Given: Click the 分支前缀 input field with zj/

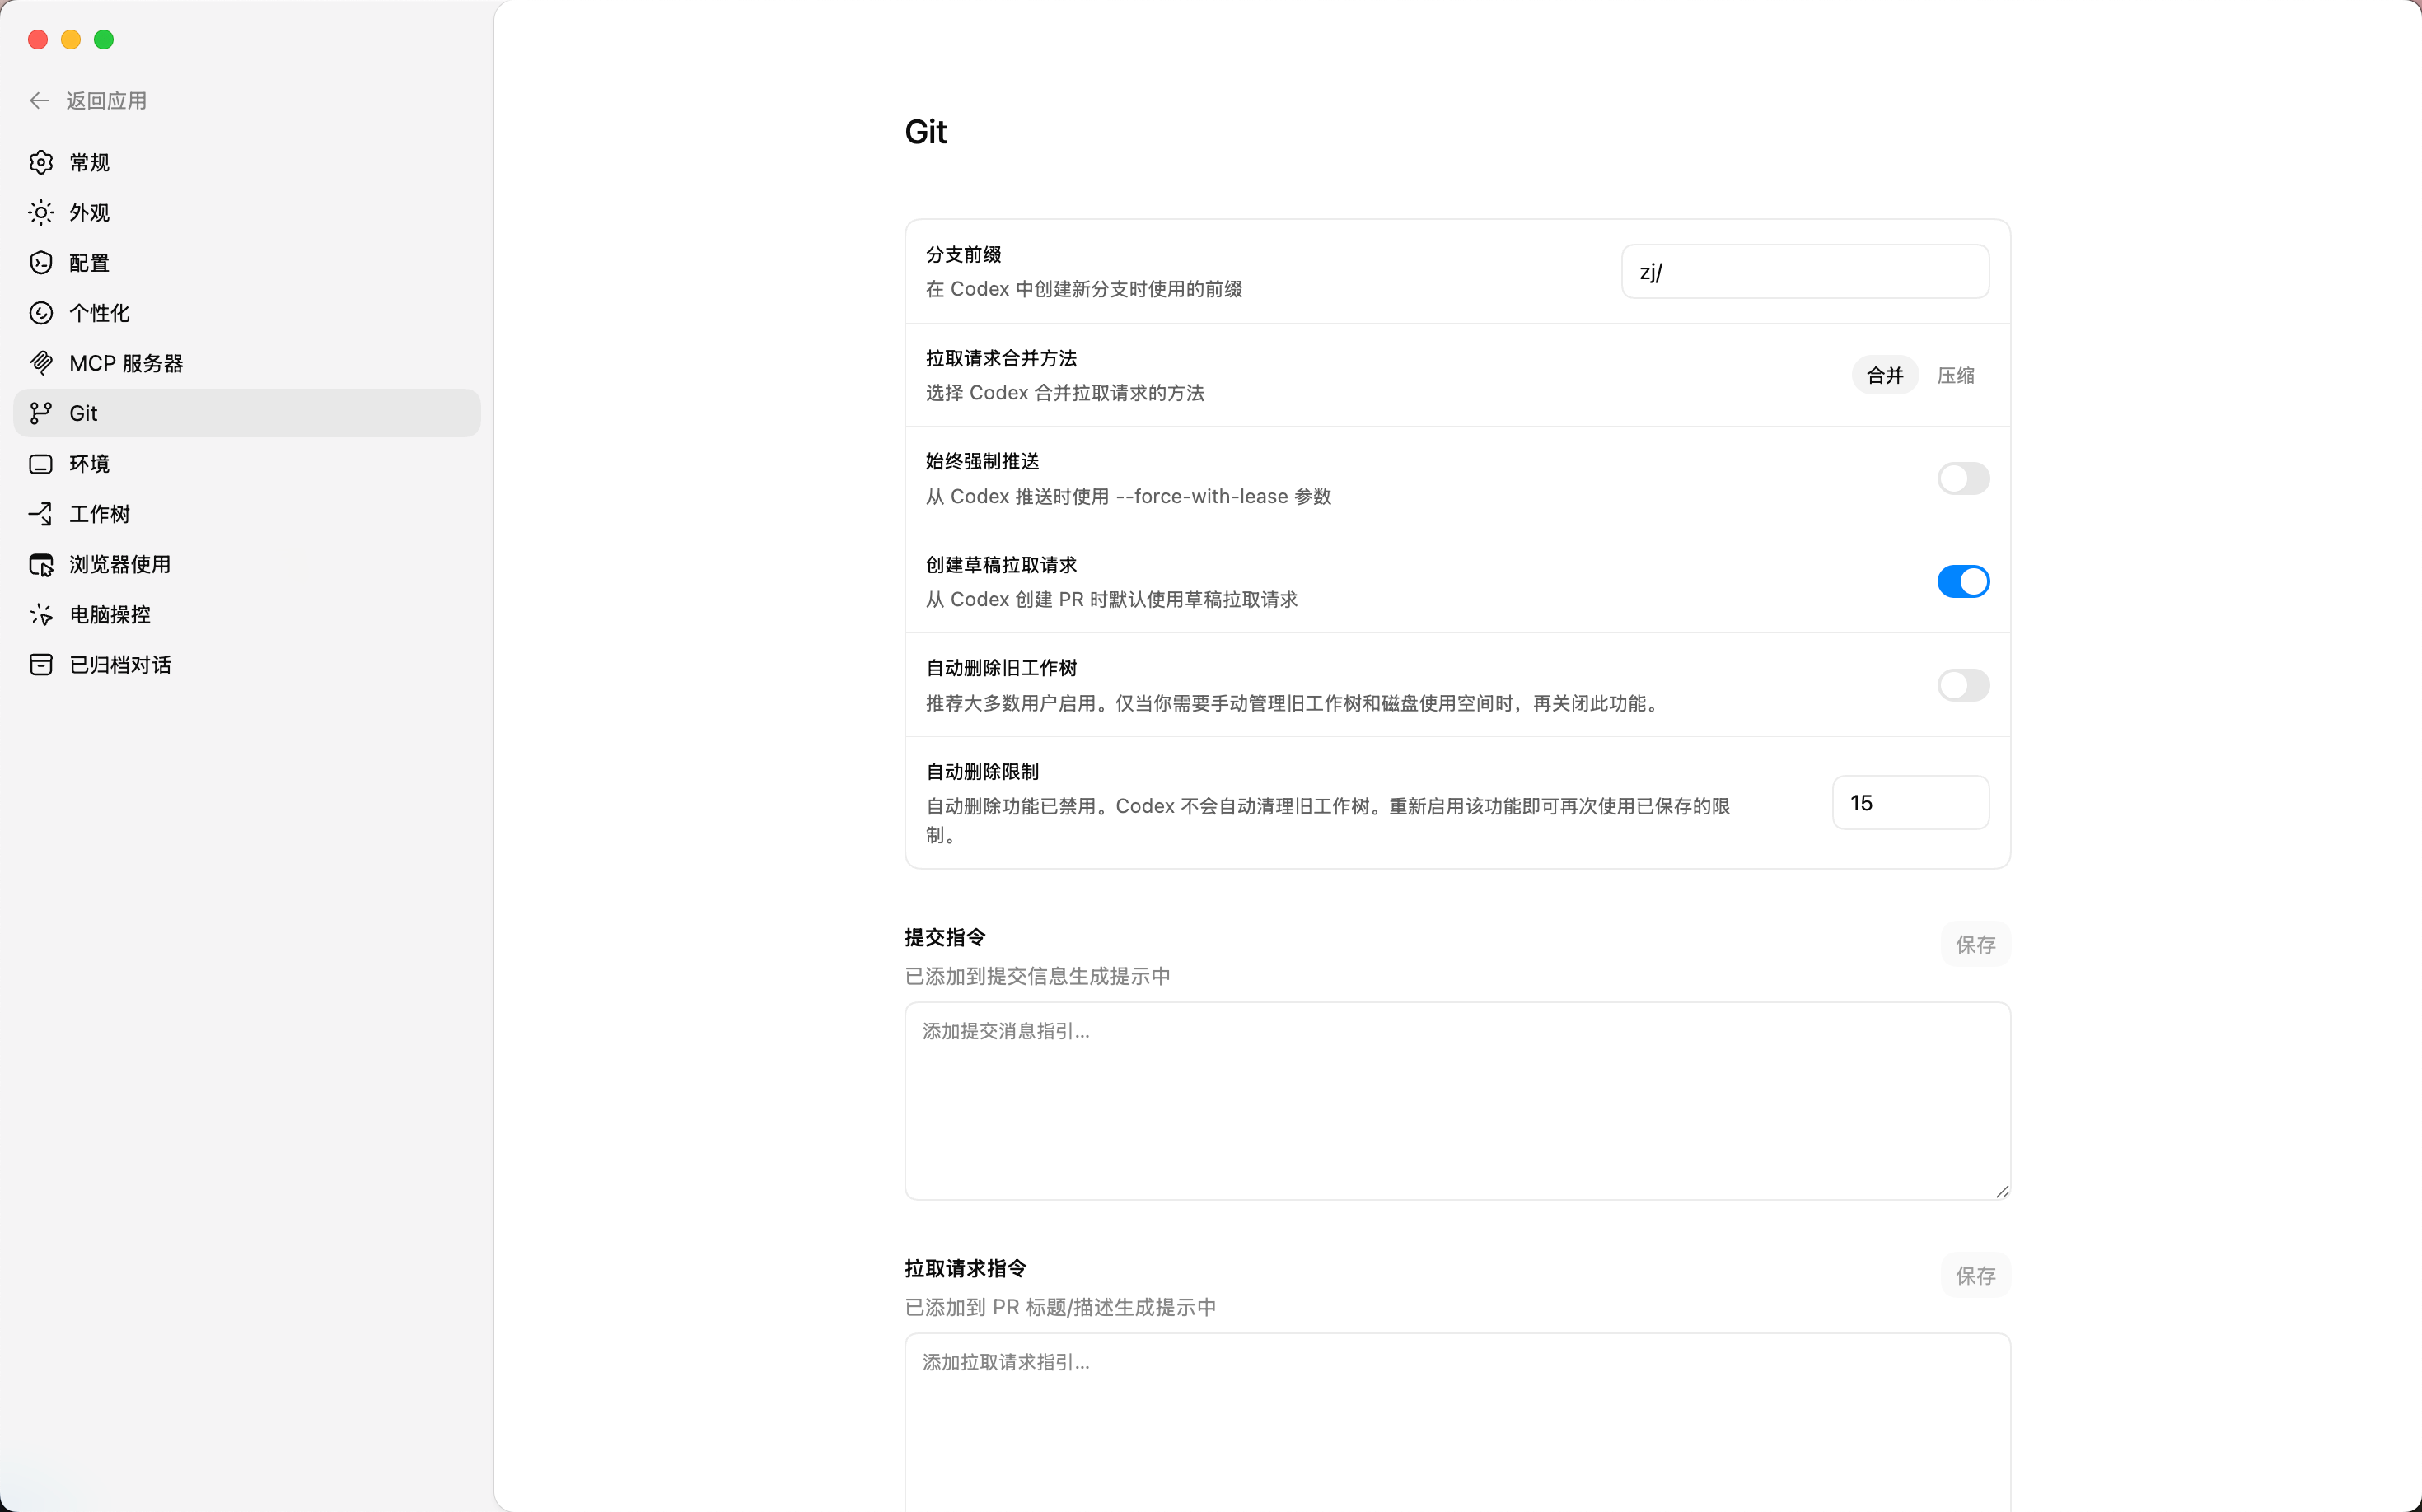Looking at the screenshot, I should [x=1804, y=272].
